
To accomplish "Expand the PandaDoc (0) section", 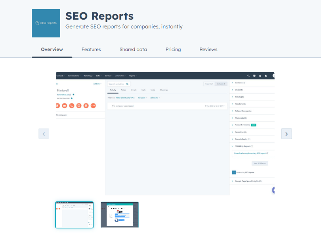I will (253, 132).
